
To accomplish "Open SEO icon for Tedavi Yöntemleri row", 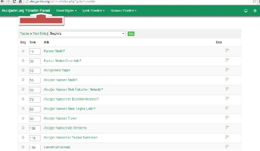I will point(227,137).
